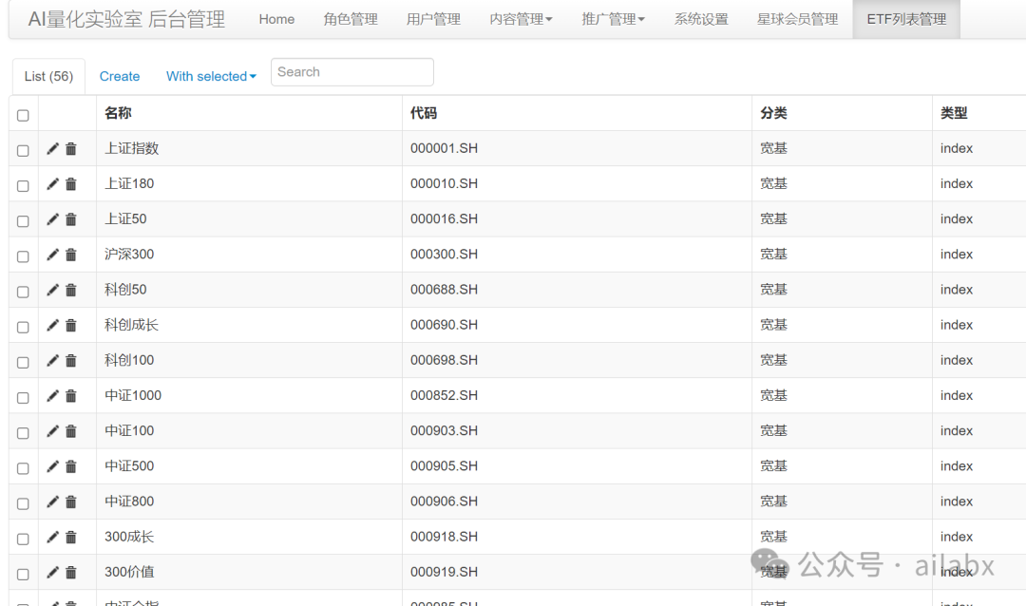Image resolution: width=1026 pixels, height=606 pixels.
Task: Select checkbox for 中证1000
Action: click(x=23, y=398)
